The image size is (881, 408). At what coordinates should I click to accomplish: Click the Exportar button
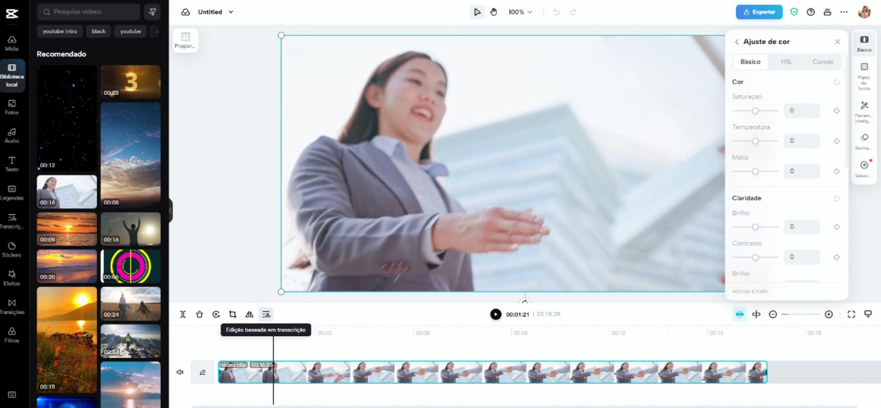(x=759, y=12)
